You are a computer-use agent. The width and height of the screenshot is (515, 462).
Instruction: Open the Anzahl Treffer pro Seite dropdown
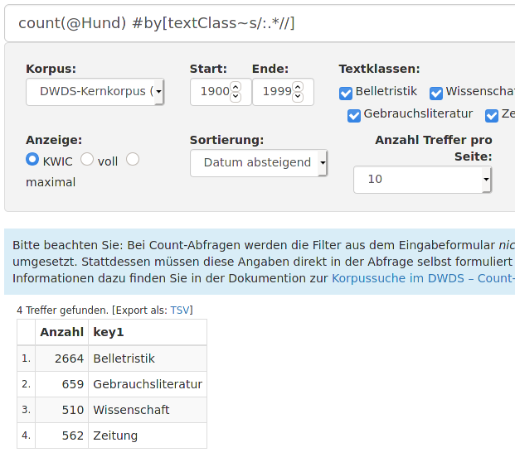coord(422,180)
